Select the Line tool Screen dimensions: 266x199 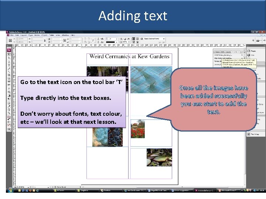click(x=9, y=72)
